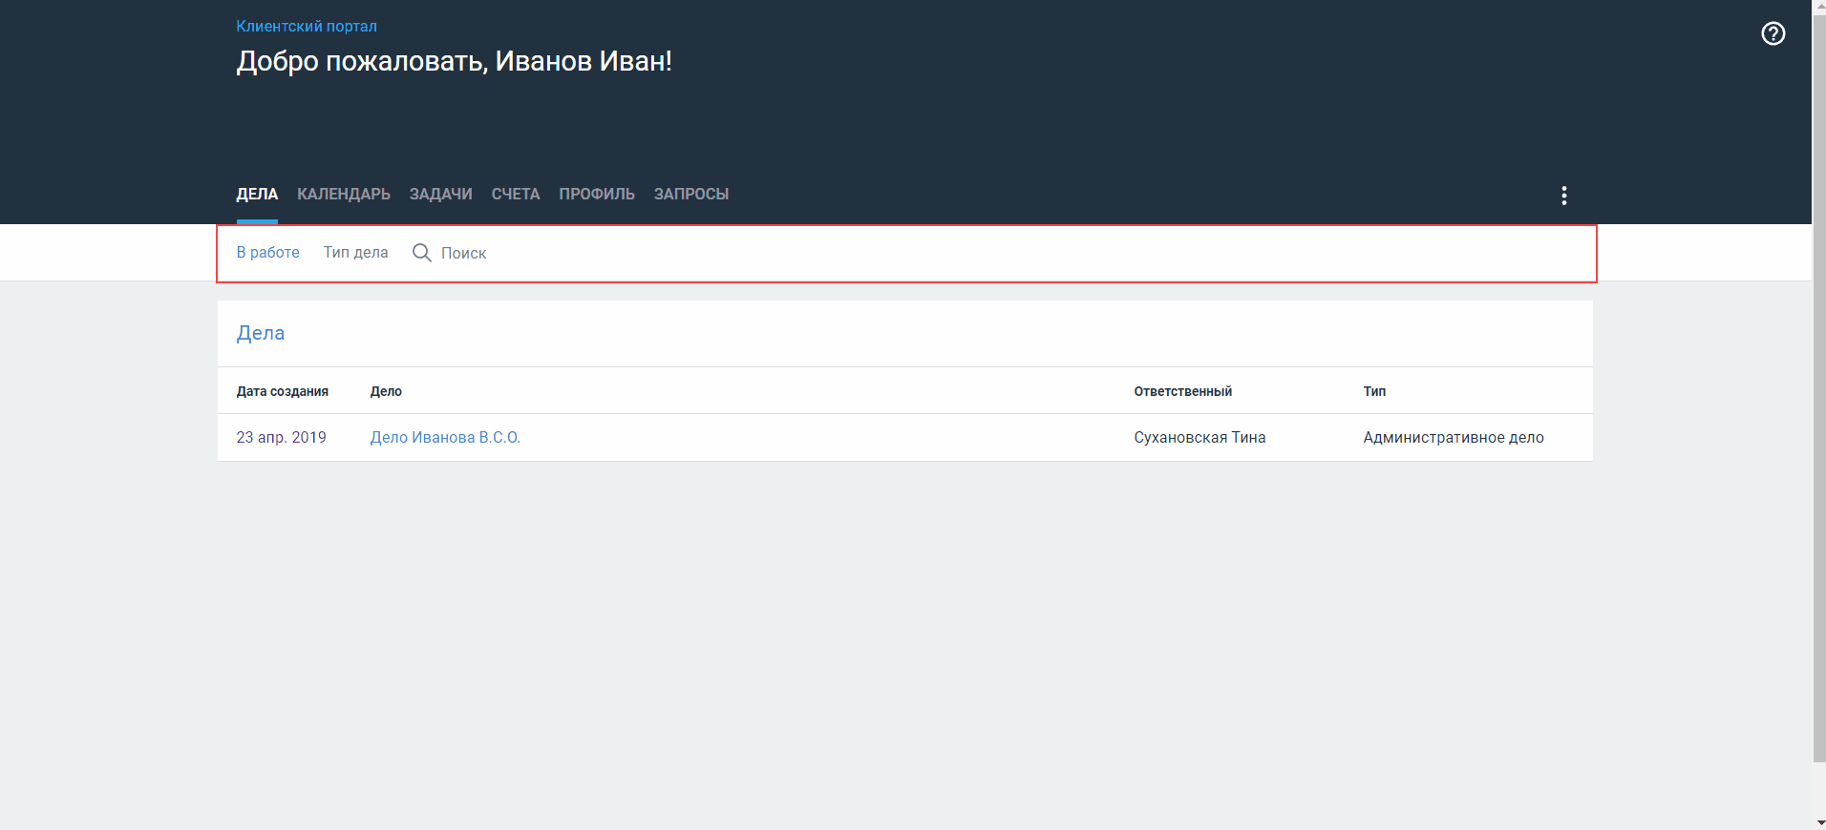1826x830 pixels.
Task: Open the three-dot more options menu
Action: 1563,196
